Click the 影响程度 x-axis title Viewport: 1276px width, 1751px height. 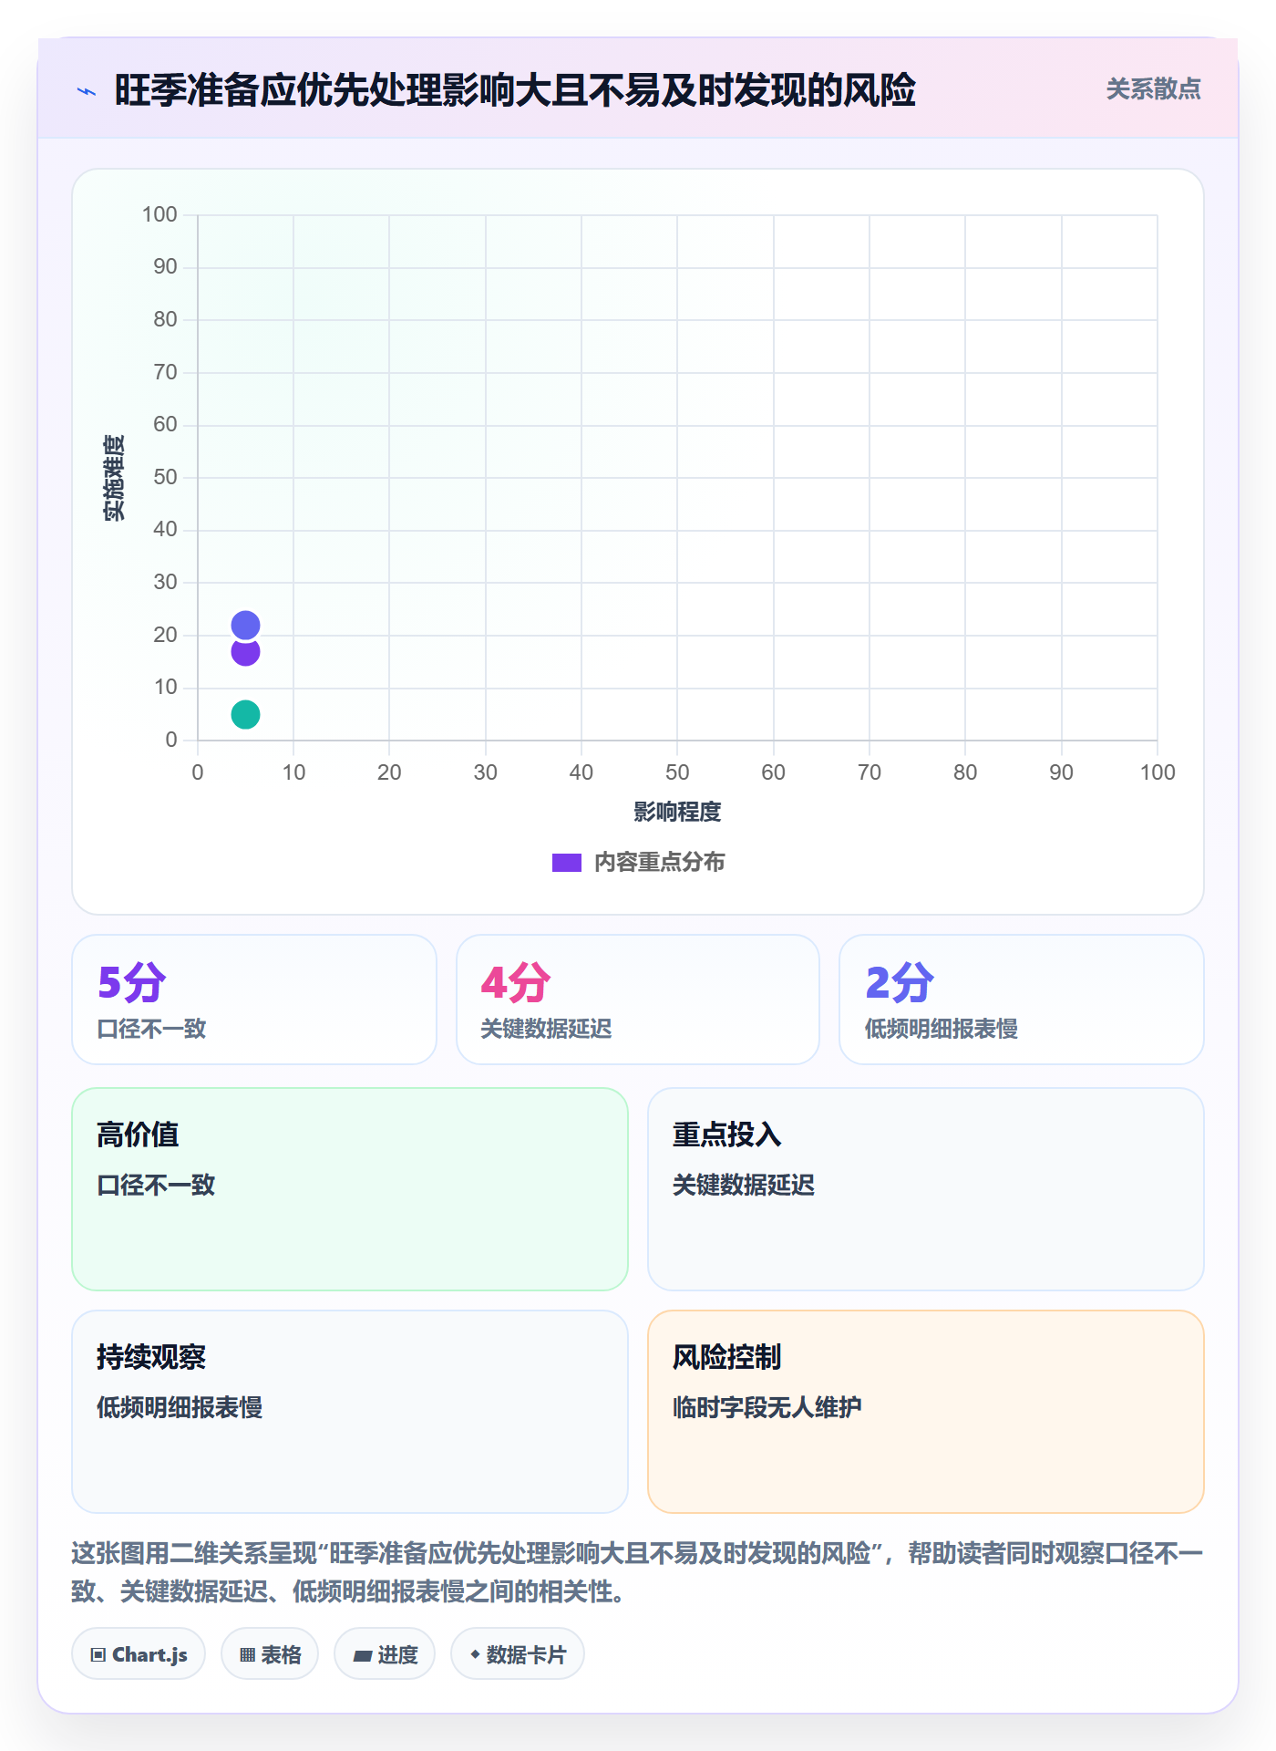[677, 812]
